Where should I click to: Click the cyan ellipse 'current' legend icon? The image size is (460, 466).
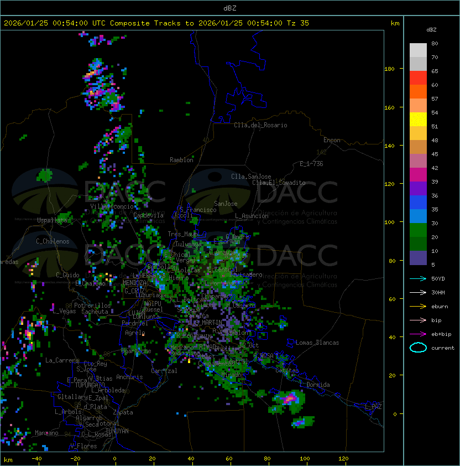click(418, 348)
